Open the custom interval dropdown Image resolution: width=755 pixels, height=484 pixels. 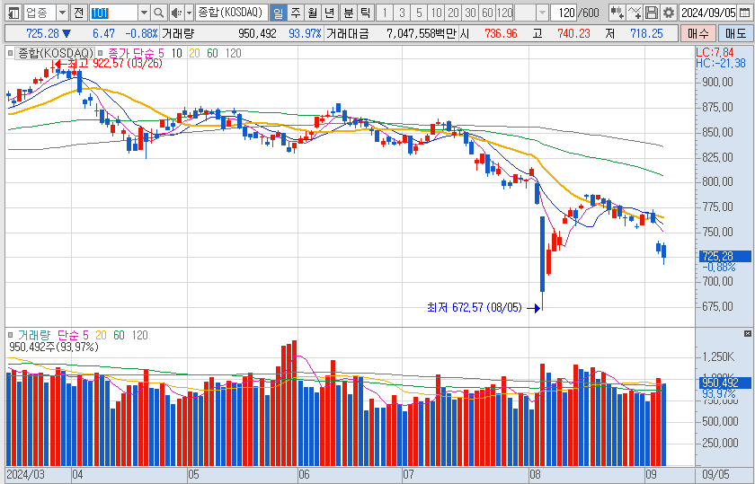coord(542,13)
